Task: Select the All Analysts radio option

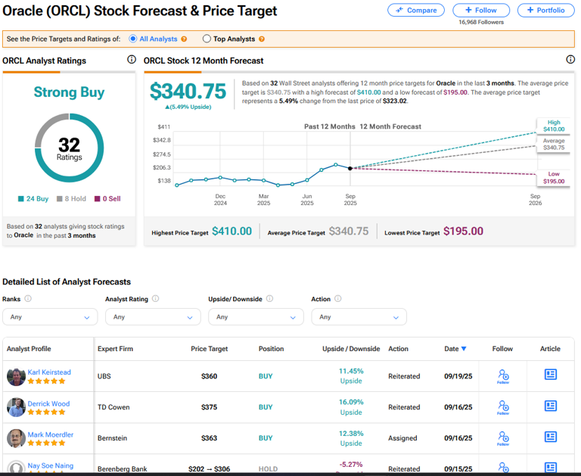Action: click(x=133, y=39)
